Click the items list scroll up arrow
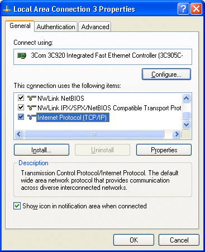Viewport: 205px width, 252px height. pos(186,98)
